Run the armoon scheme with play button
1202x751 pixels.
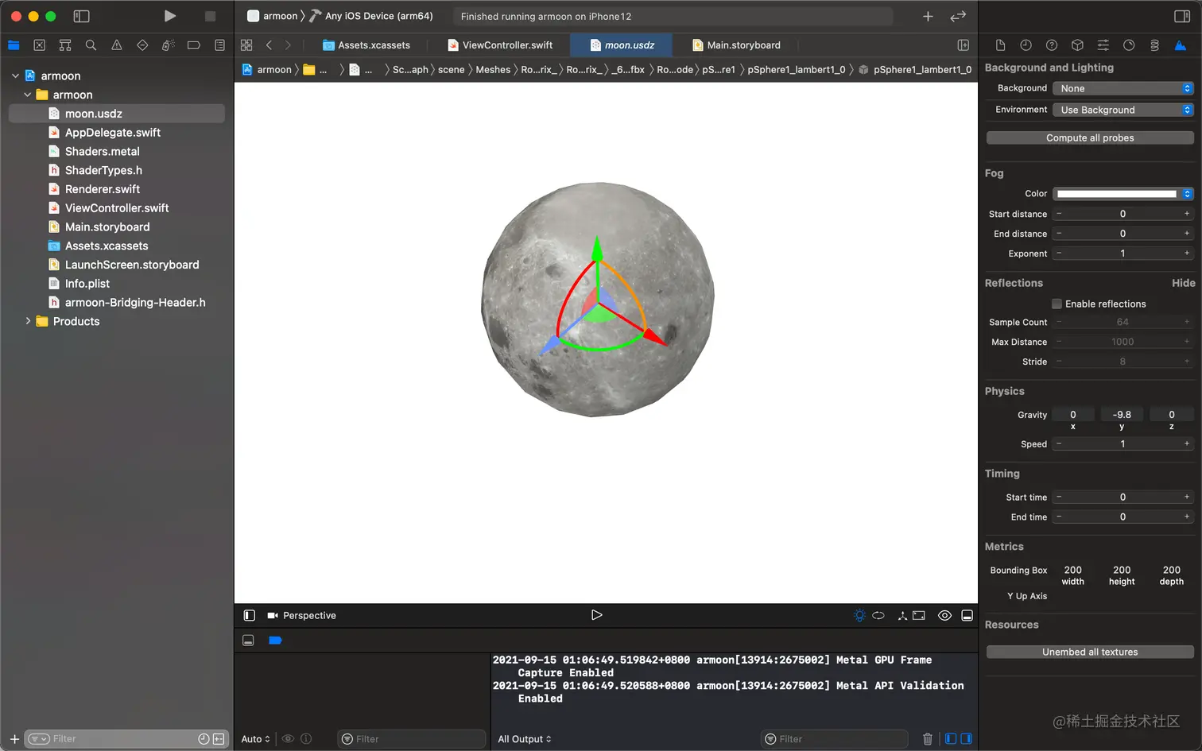tap(169, 16)
